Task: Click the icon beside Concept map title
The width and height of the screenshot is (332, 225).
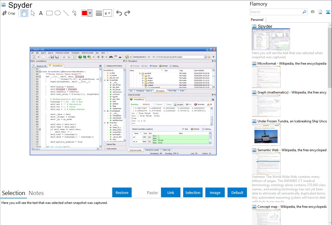Action: pos(254,206)
